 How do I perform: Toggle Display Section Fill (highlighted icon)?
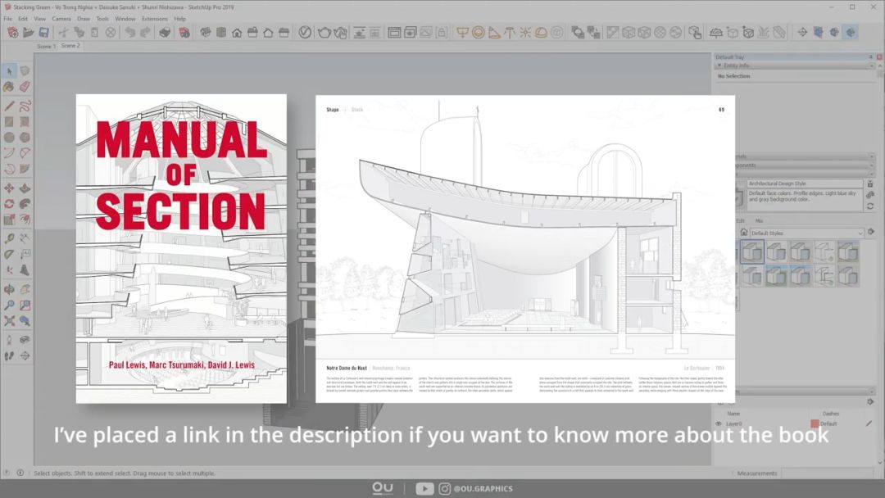click(850, 32)
